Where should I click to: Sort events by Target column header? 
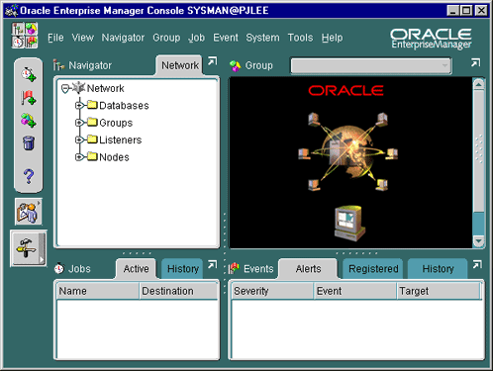[x=440, y=291]
